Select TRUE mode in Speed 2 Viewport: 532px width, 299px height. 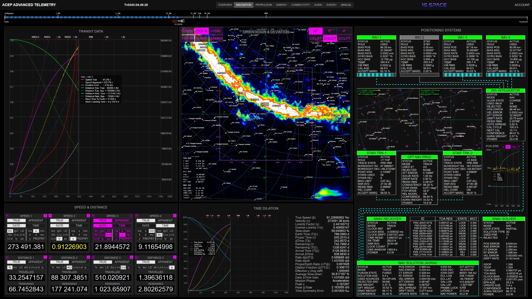59,221
